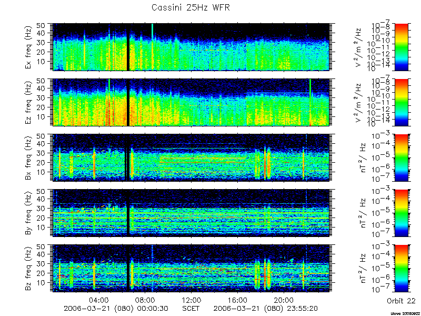Screen dimensions: 421x316
Task: Click the black data gap in Ex panel
Action: [128, 47]
